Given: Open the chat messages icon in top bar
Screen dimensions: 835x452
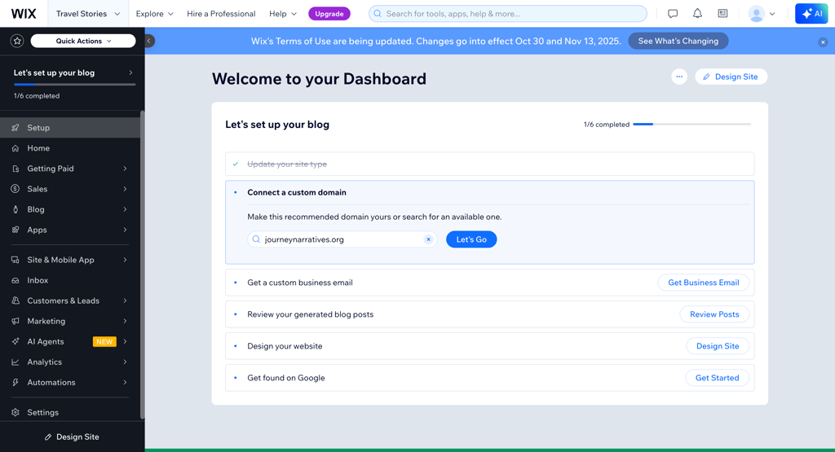Looking at the screenshot, I should point(673,14).
